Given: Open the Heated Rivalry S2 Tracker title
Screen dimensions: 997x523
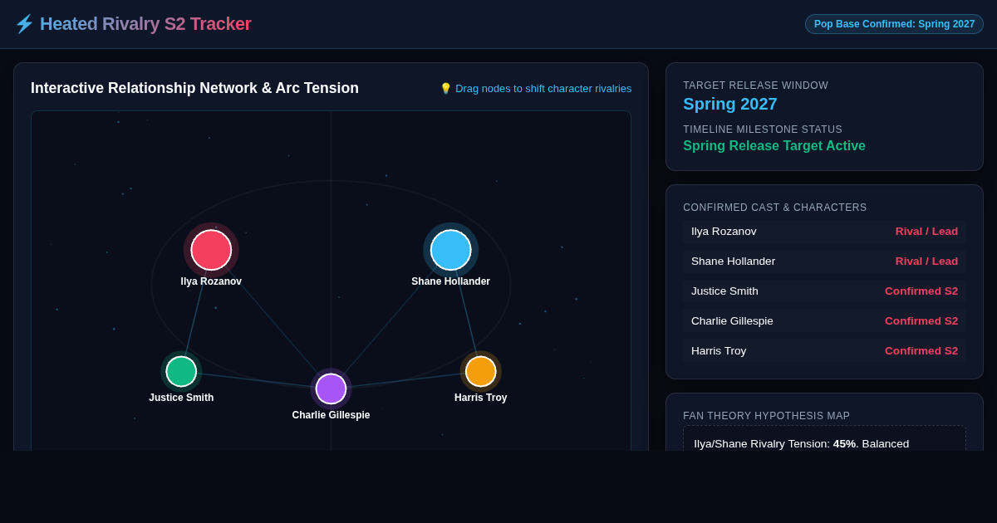Looking at the screenshot, I should 145,24.
